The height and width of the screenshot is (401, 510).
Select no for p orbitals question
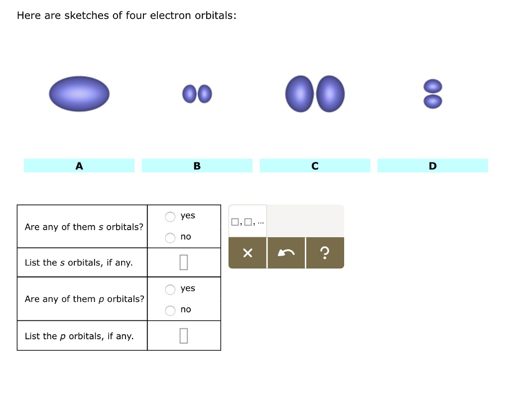pyautogui.click(x=170, y=310)
